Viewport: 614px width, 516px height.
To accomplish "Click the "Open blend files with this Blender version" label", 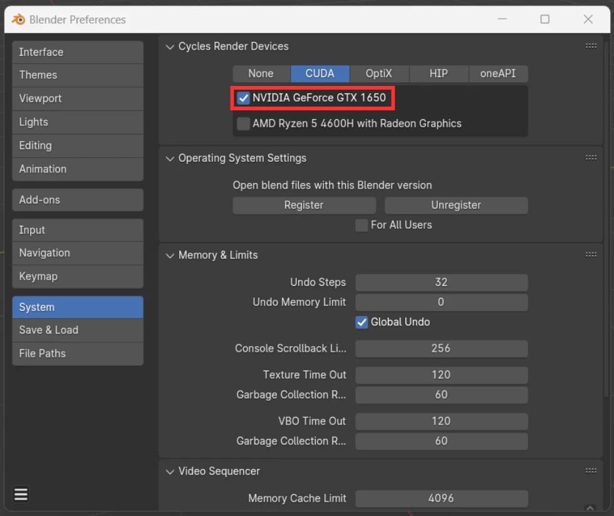I will 333,186.
